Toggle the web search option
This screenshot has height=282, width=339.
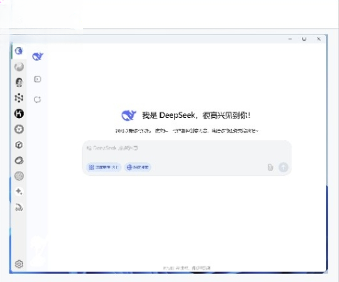pyautogui.click(x=138, y=167)
